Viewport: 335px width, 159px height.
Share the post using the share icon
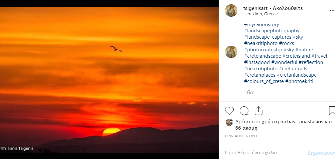coord(258,111)
